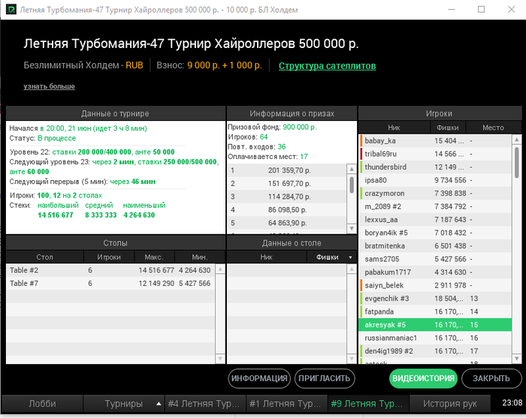The image size is (526, 418).
Task: Select player boryan4ik #5
Action: point(435,233)
